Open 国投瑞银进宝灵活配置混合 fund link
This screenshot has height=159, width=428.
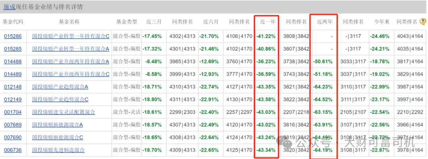pos(63,112)
